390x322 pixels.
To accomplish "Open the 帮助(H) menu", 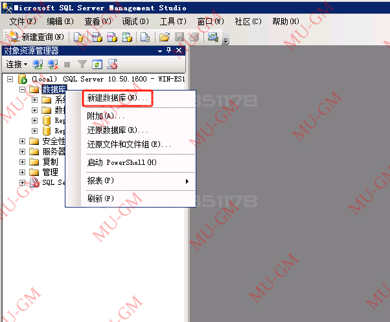I will 286,21.
